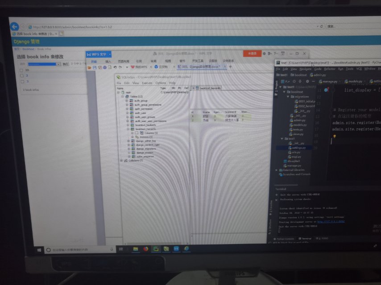Select the WPS 开始 ribbon tab

94,61
